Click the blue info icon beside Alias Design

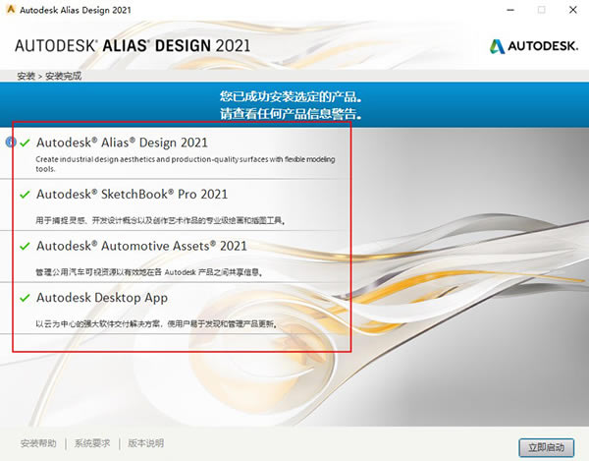pyautogui.click(x=11, y=142)
